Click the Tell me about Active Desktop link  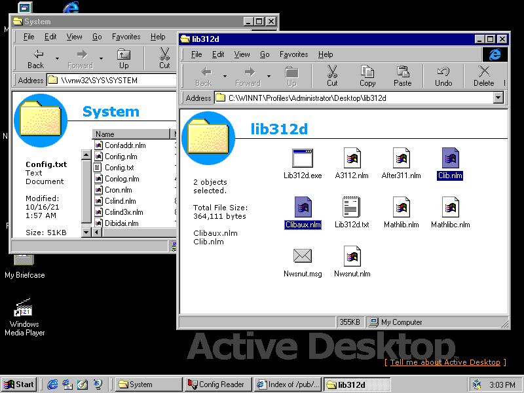click(x=445, y=362)
